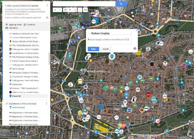Viewport: 194px width, 139px height.
Task: Click the BORGO GIANNOTTI transit marker
Action: point(157,24)
